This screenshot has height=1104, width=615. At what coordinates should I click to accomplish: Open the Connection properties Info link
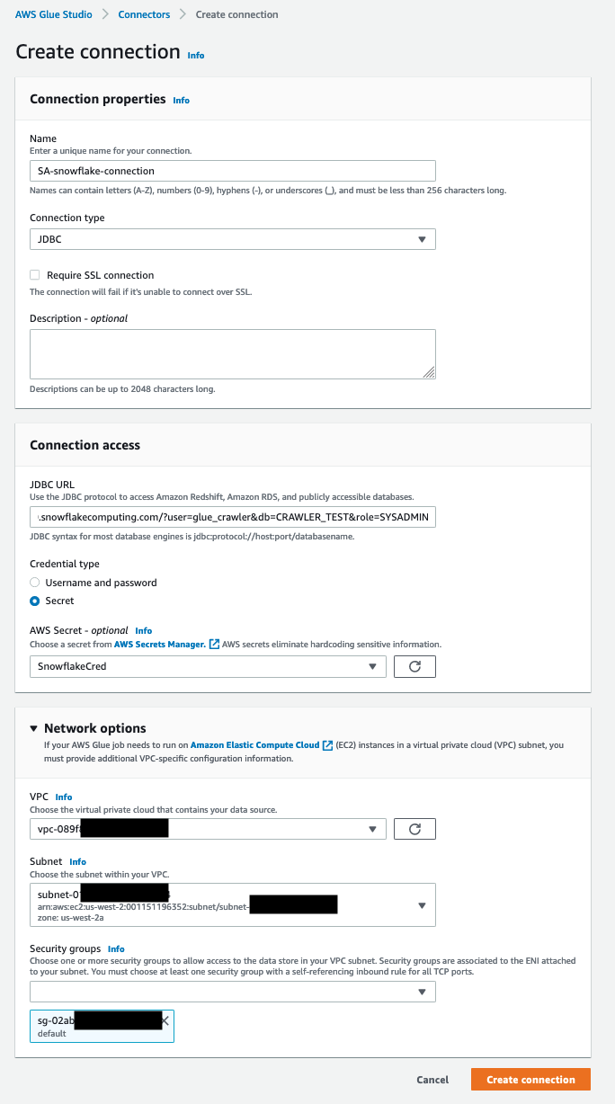tap(181, 100)
